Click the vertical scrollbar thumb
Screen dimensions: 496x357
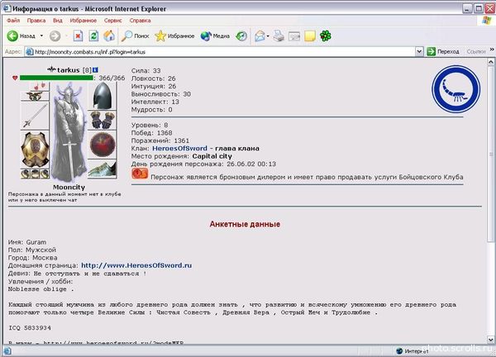tap(491, 154)
